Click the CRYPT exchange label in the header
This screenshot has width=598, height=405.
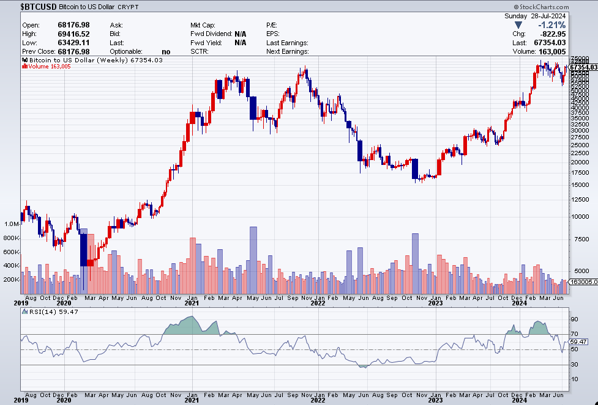click(x=128, y=7)
